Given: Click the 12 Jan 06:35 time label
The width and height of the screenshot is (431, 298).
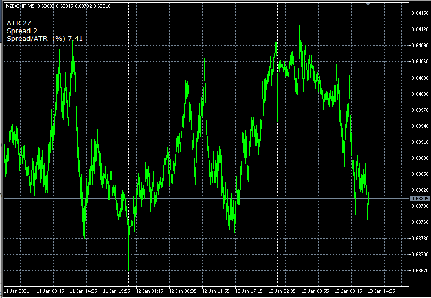Looking at the screenshot, I should (x=183, y=291).
